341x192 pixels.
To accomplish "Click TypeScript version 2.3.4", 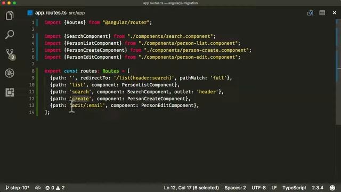I will coord(318,188).
